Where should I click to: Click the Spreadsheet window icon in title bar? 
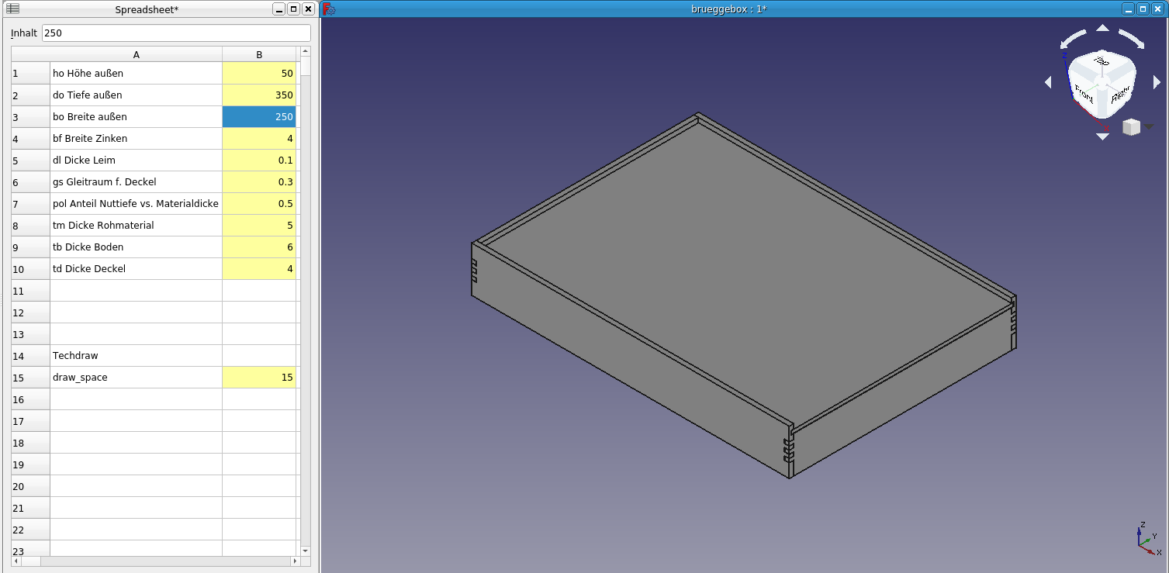13,9
